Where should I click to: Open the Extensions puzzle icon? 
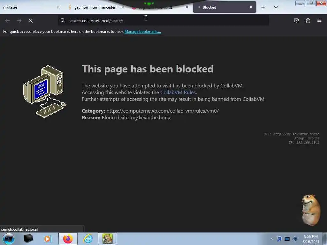coord(308,20)
